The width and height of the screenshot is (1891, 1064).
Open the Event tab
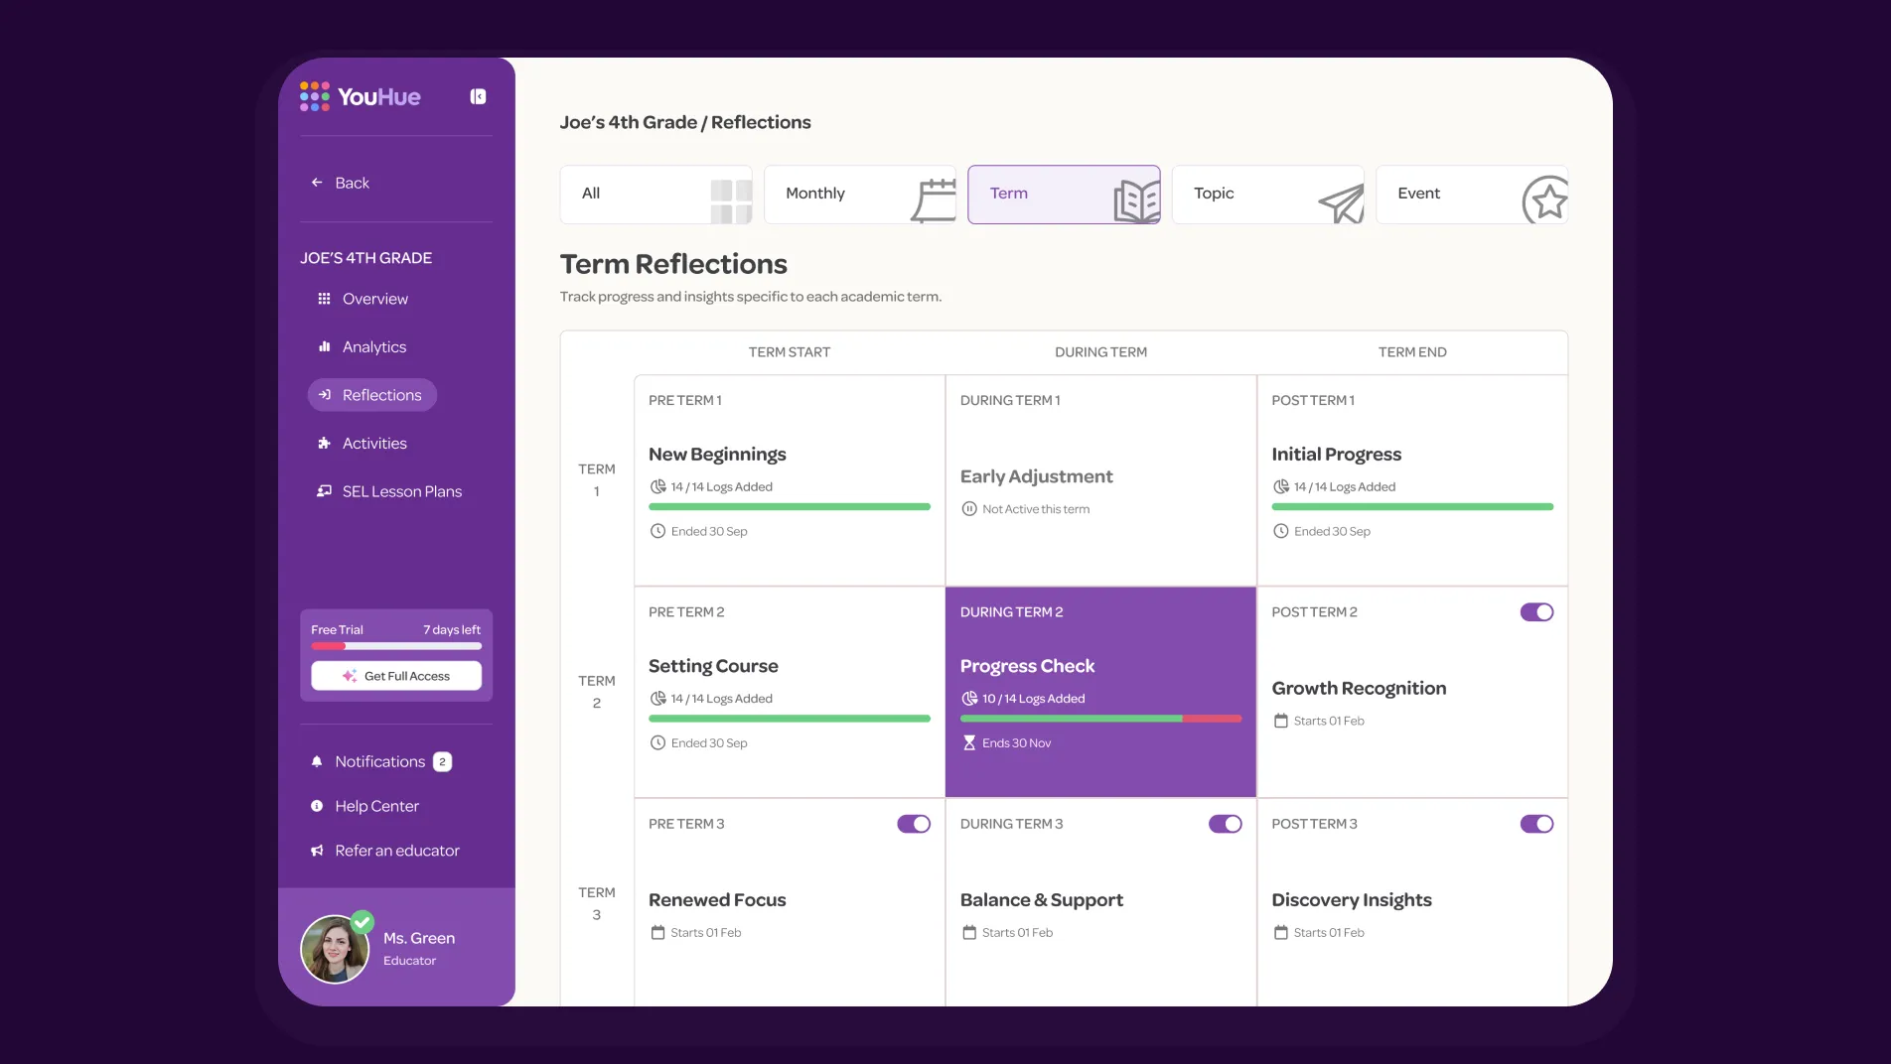click(1472, 194)
